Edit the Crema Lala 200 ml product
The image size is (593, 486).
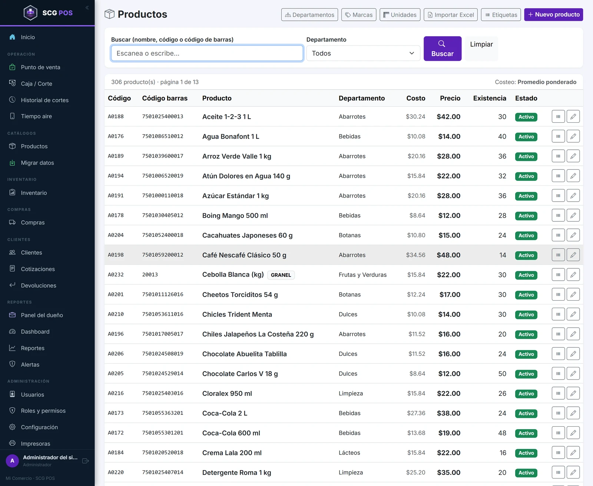tap(573, 453)
